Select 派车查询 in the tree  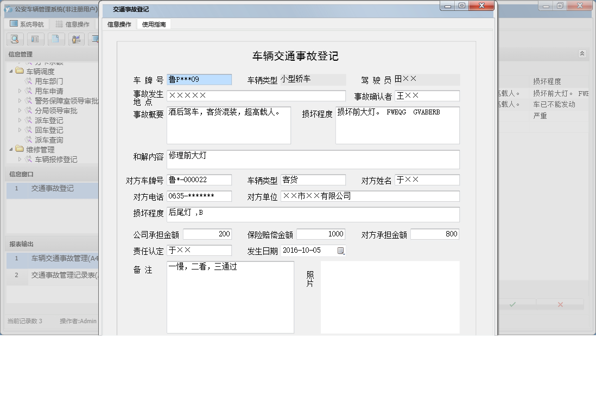(x=49, y=140)
